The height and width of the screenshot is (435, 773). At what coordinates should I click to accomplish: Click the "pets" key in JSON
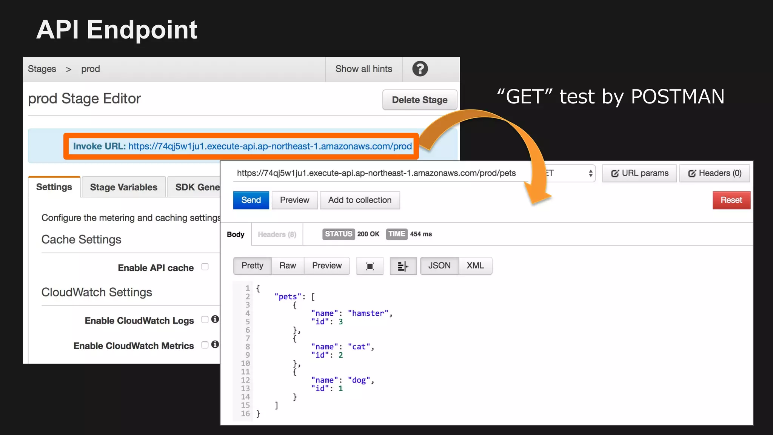click(x=288, y=297)
